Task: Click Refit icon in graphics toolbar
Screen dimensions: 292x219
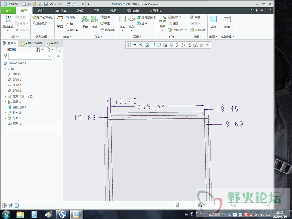Action: [129, 45]
